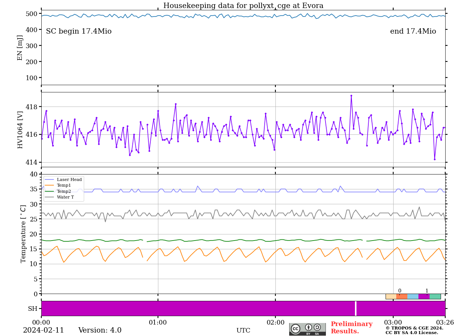Click the 03:00 time axis label
Screen dimensions: 459x336
tap(393, 323)
